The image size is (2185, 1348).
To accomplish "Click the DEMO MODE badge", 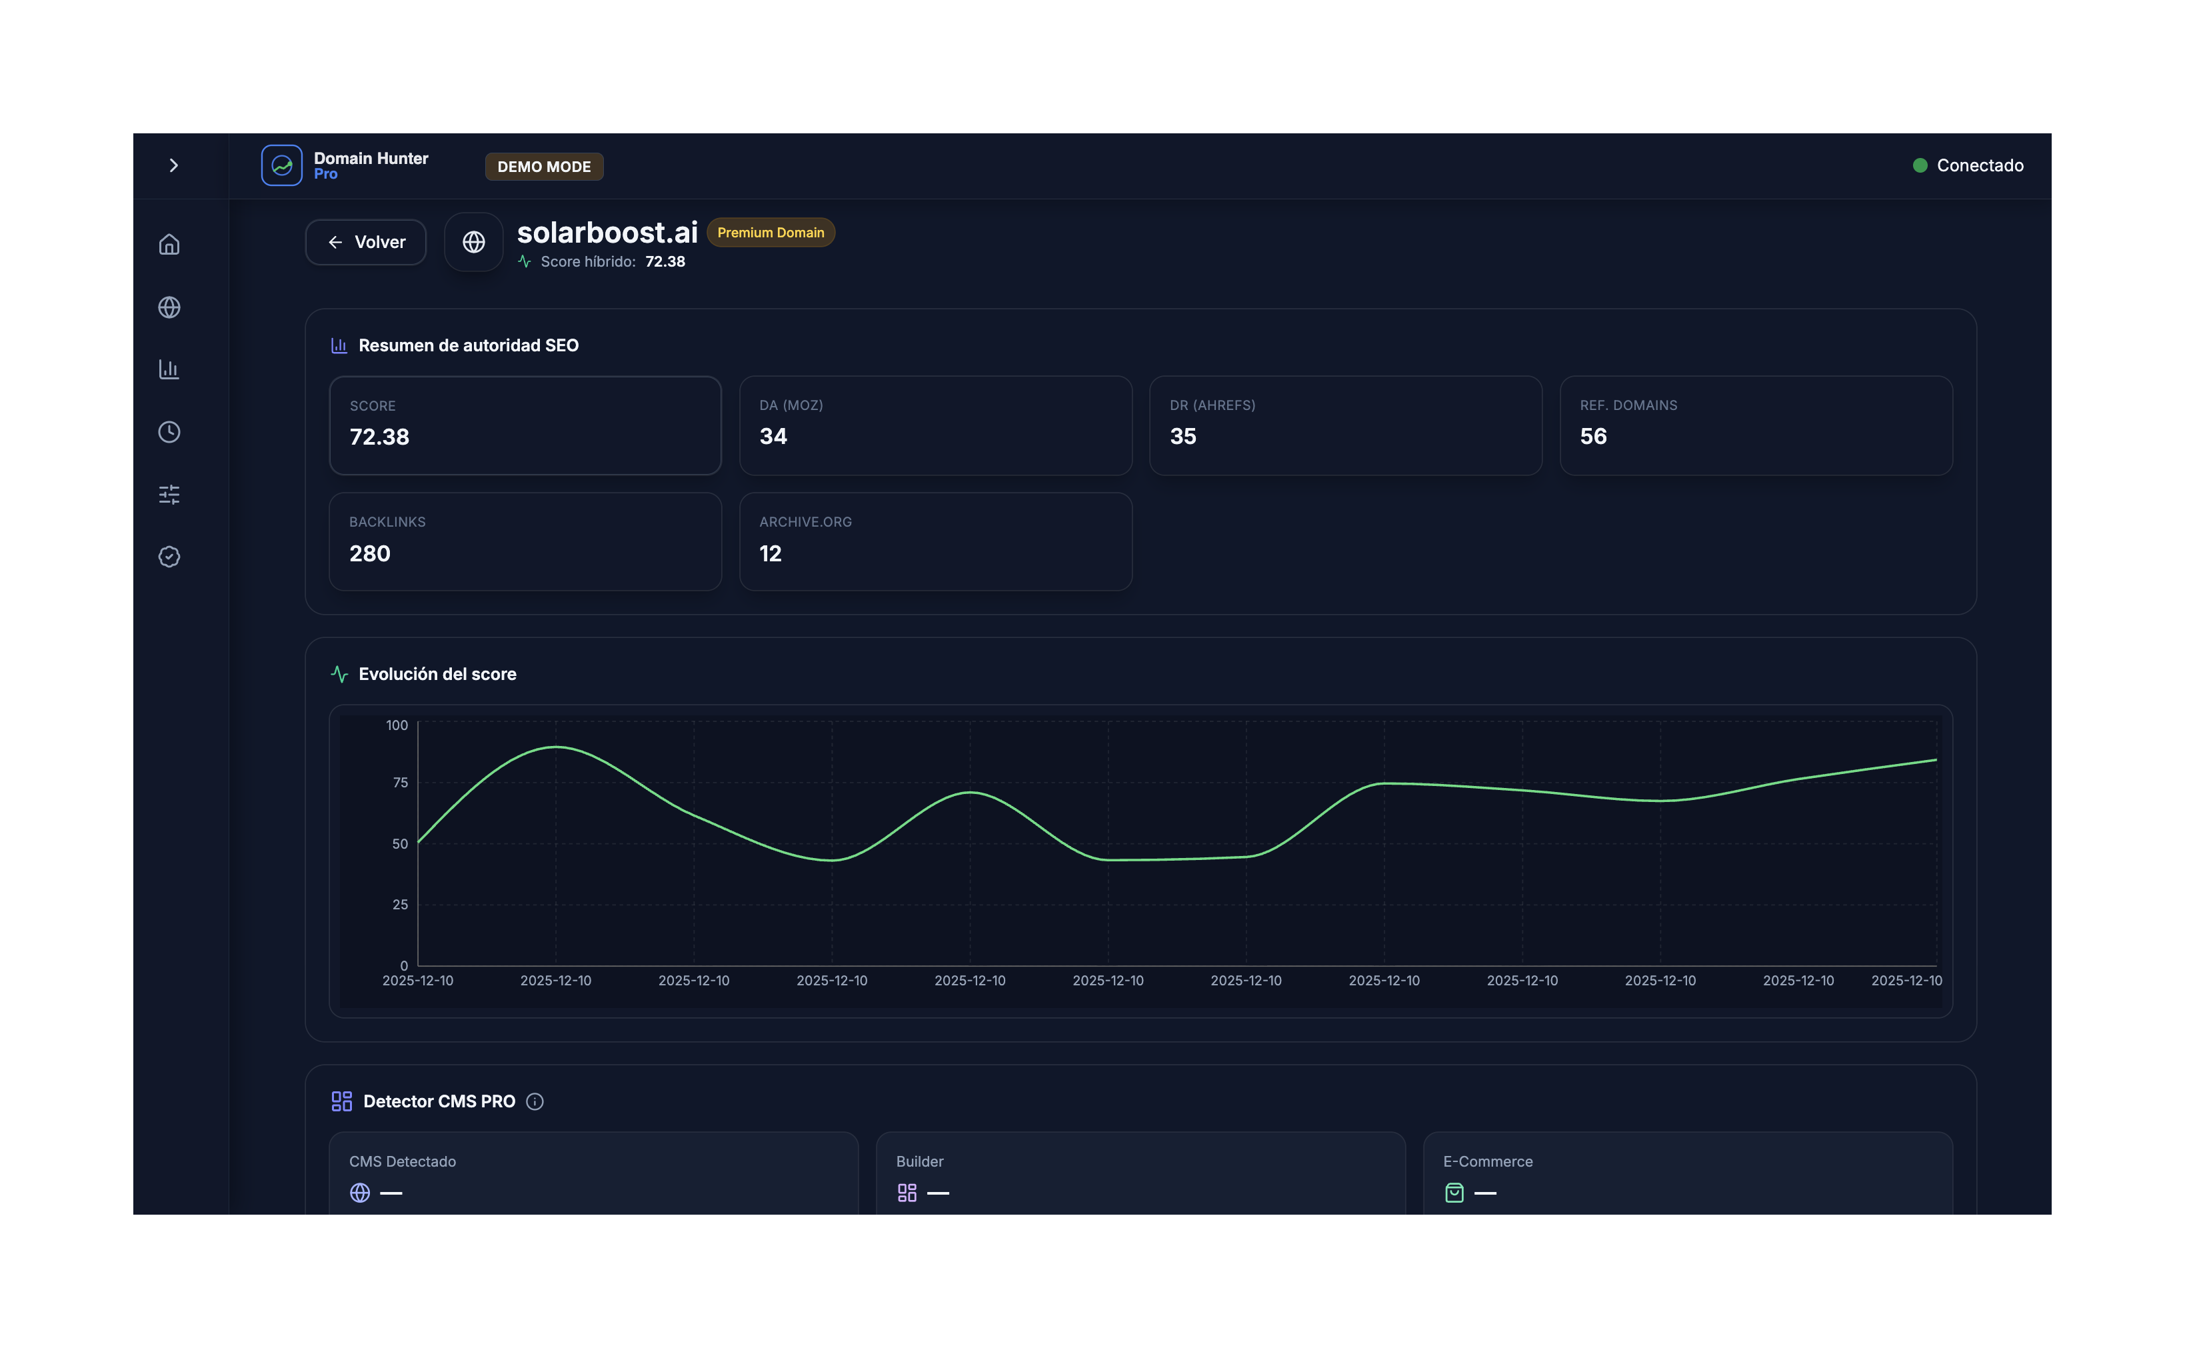I will pos(543,167).
